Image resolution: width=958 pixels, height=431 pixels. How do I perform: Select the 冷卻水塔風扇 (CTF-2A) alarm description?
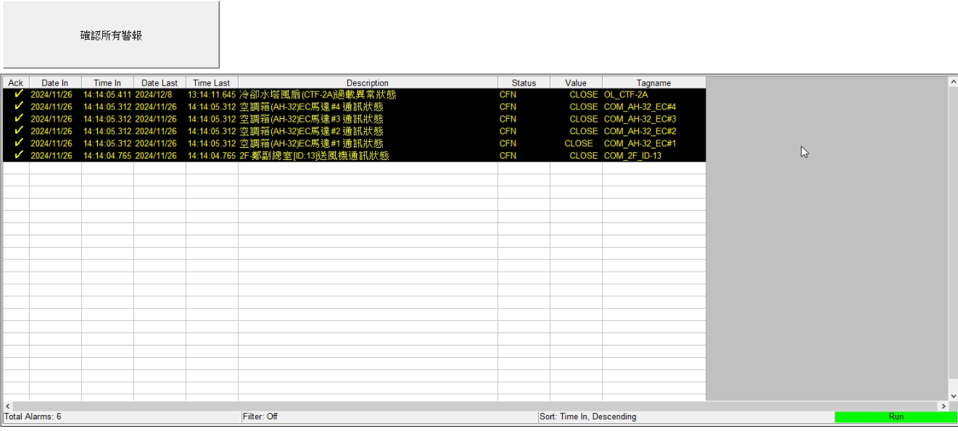click(318, 94)
